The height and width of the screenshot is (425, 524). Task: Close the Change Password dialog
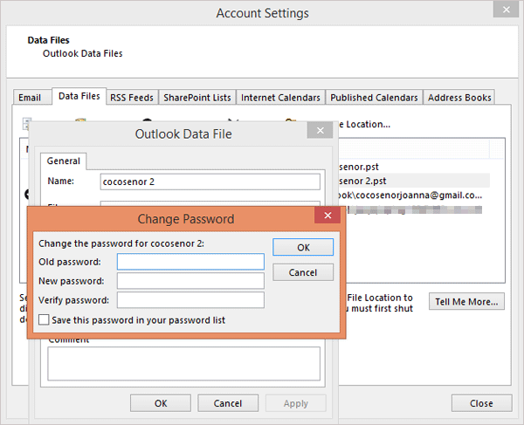(x=327, y=216)
